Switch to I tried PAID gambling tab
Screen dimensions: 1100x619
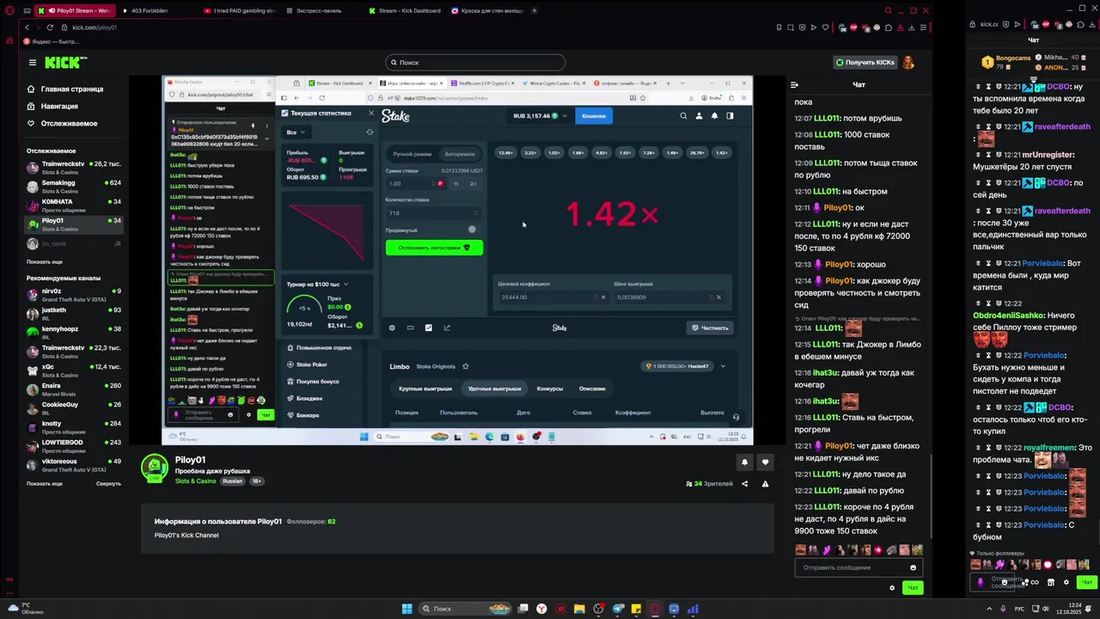239,10
